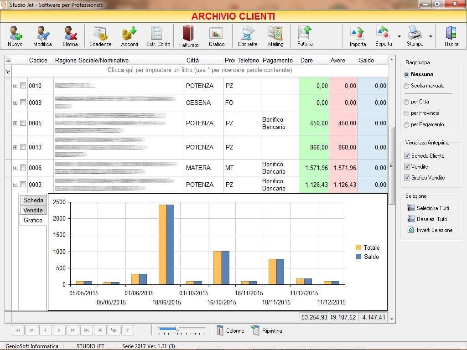This screenshot has height=350, width=467.
Task: Collapse client row 0003
Action: [15, 185]
